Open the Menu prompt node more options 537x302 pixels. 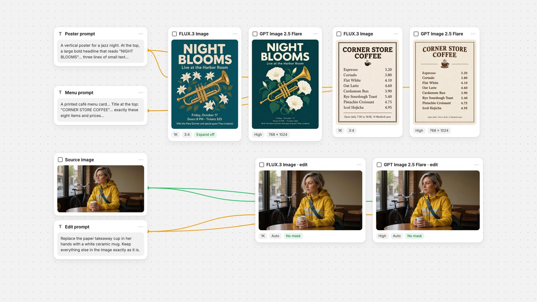click(x=141, y=93)
